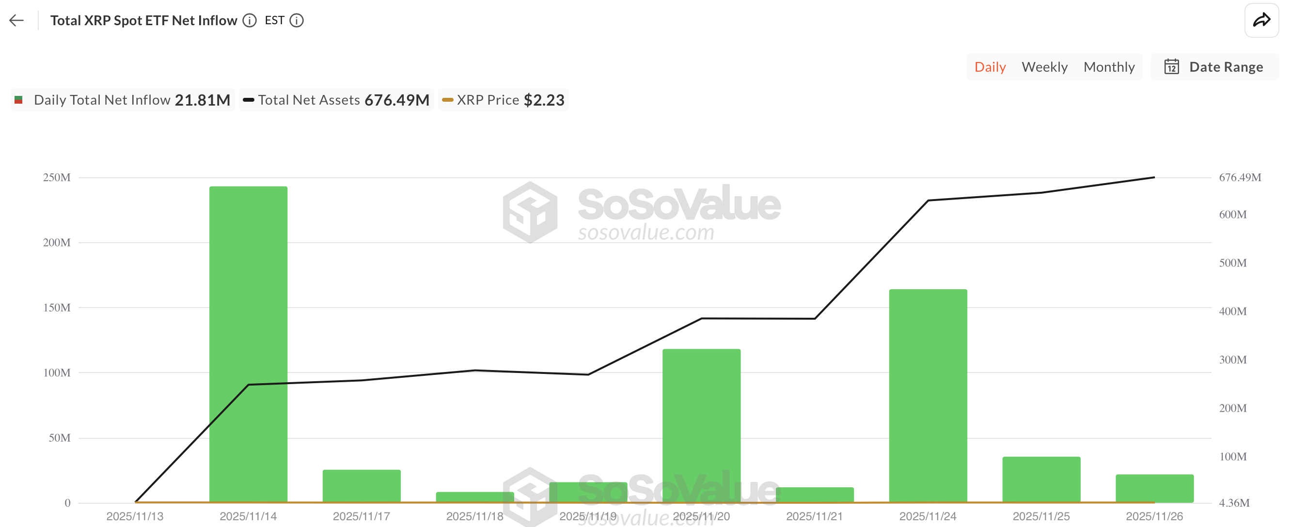Click the info icon next to EST

[297, 20]
